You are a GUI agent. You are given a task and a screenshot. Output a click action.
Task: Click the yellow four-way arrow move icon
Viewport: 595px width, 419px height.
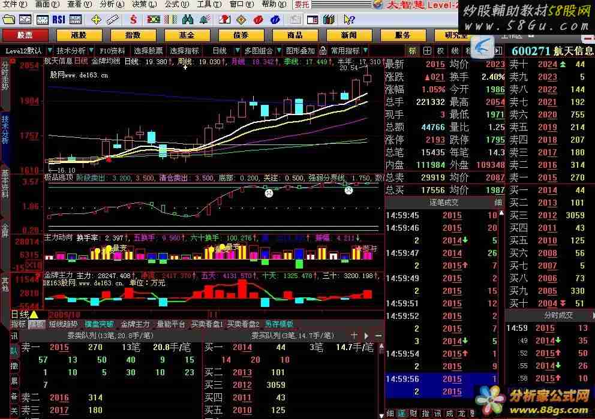click(x=96, y=19)
